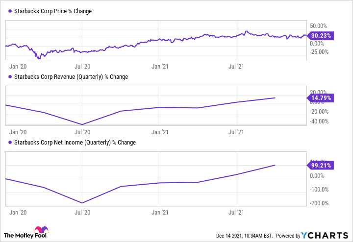Click the Net Income (Quarterly) % Change legend dot
Viewport: 353px width, 242px height.
[x=10, y=143]
